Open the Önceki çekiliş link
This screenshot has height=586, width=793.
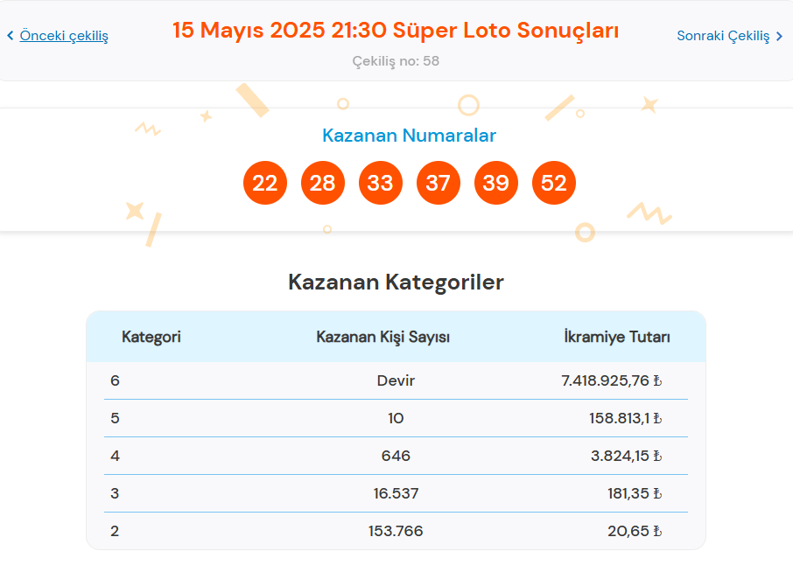point(64,36)
